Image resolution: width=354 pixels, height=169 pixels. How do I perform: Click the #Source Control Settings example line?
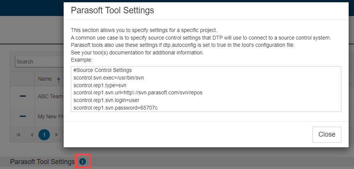pyautogui.click(x=103, y=70)
